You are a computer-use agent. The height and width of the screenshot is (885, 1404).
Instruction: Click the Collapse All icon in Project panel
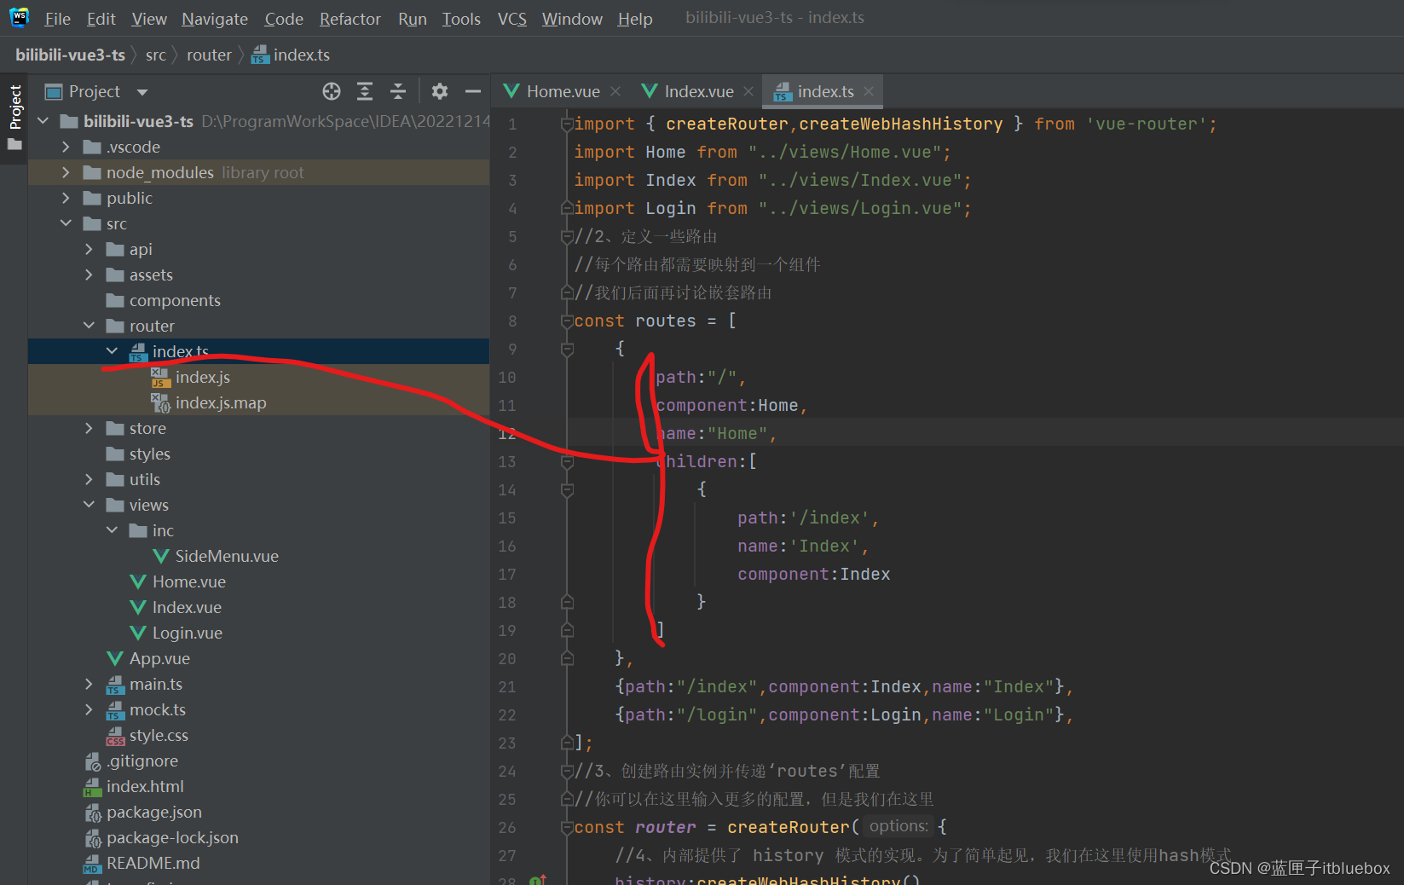(398, 91)
